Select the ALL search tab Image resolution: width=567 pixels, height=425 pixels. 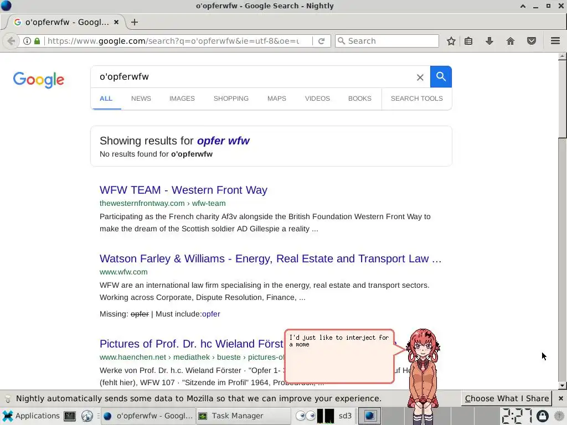(x=106, y=99)
